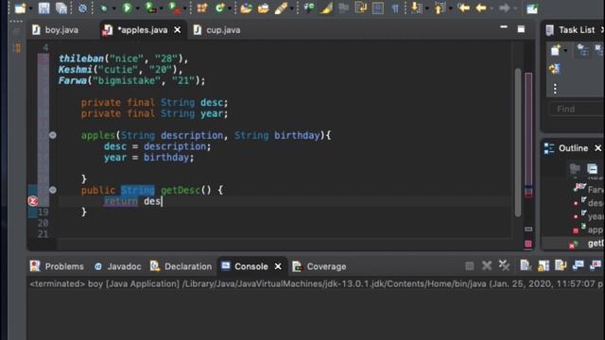Click Remove All Terminated Launches icon
The height and width of the screenshot is (340, 605).
[x=504, y=265]
